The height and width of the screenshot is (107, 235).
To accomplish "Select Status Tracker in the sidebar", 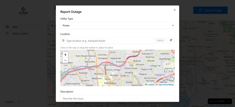I will click(x=23, y=34).
